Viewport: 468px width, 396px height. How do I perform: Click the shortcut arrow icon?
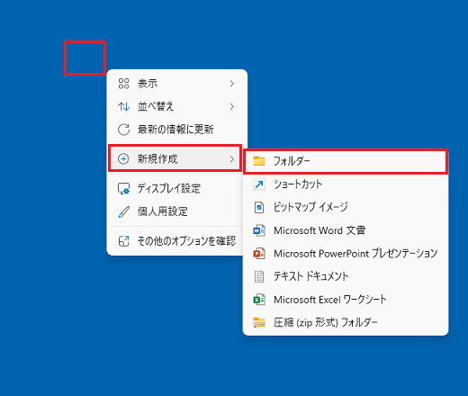(259, 184)
